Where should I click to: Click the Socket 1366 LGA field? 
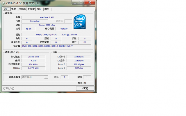point(47,25)
